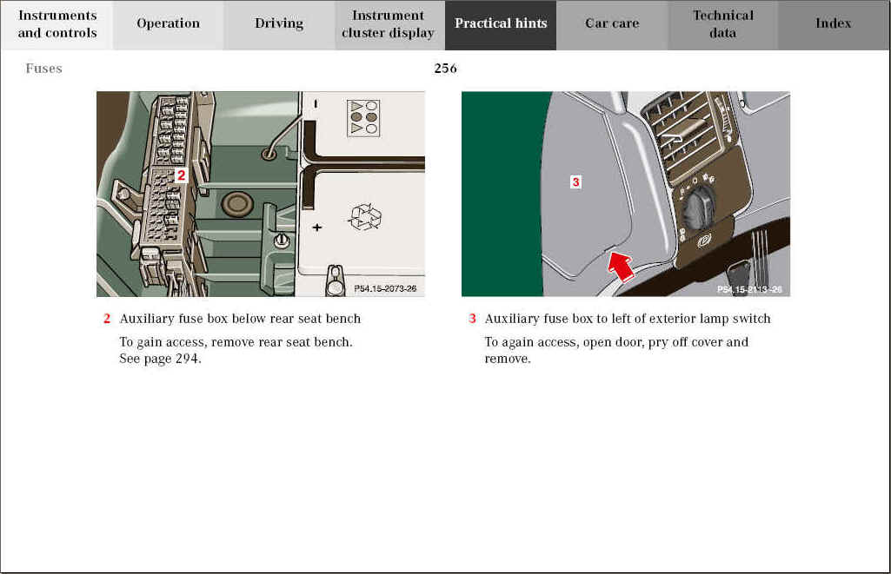The width and height of the screenshot is (891, 574).
Task: Click the red 3 beside the fuse box caption
Action: coord(473,319)
